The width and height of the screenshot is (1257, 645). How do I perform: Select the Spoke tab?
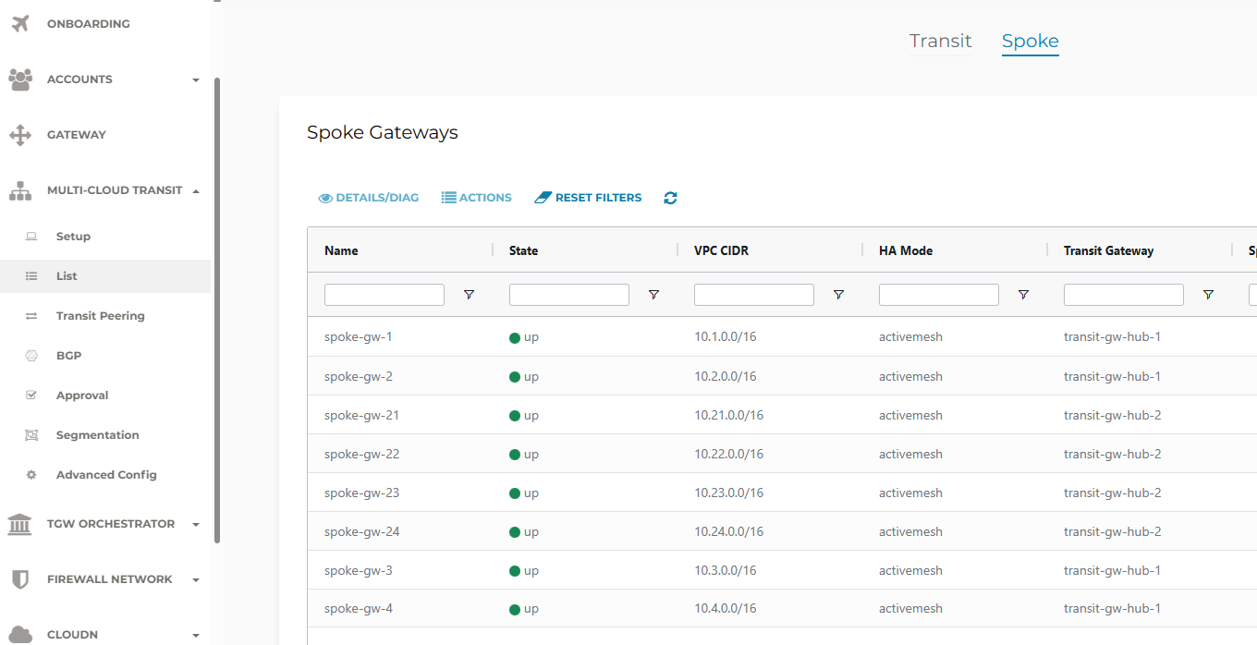[1031, 41]
